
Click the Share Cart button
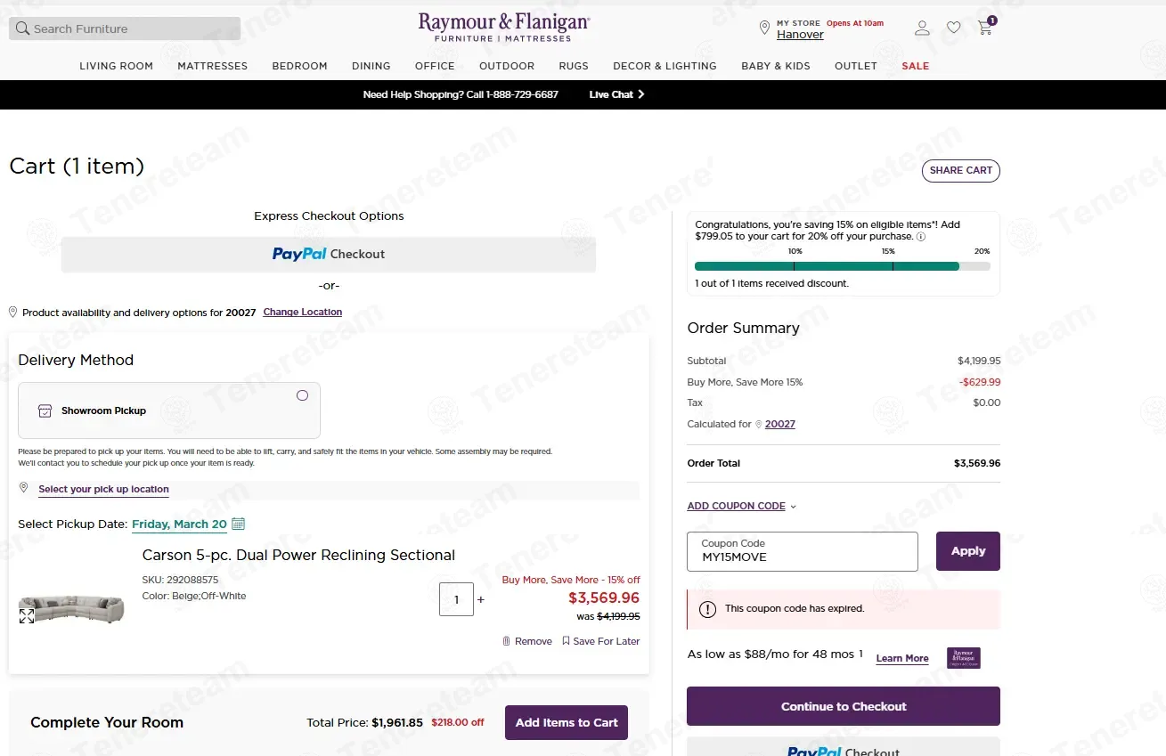(960, 170)
